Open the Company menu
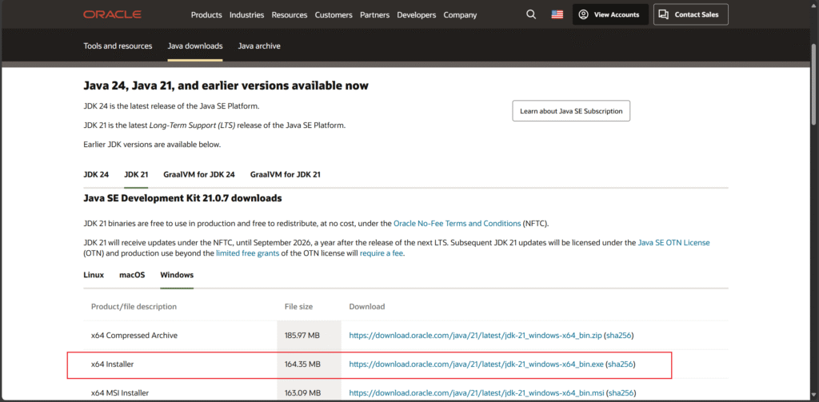819x402 pixels. (460, 15)
